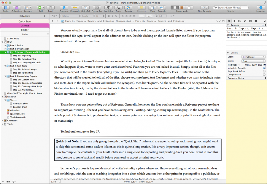Viewport: 267px width, 184px height.
Task: Select the Listwxz collection tab
Action: coord(25,25)
